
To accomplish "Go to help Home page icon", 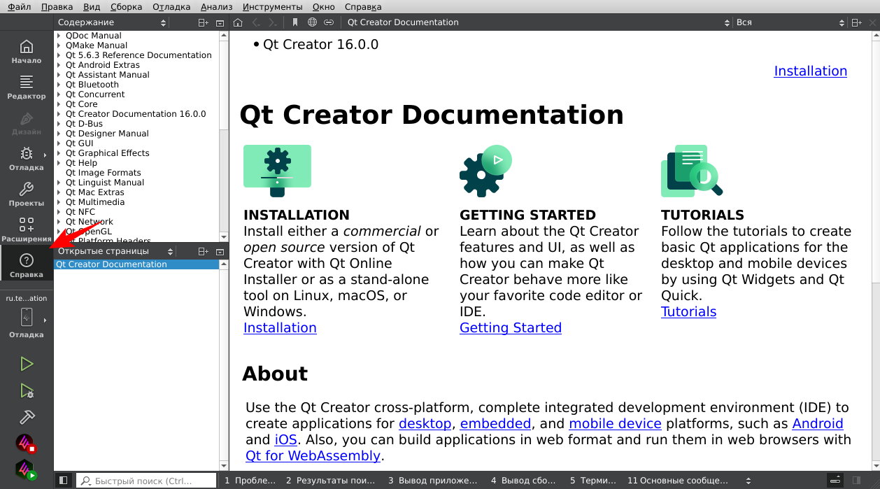I will tap(238, 22).
